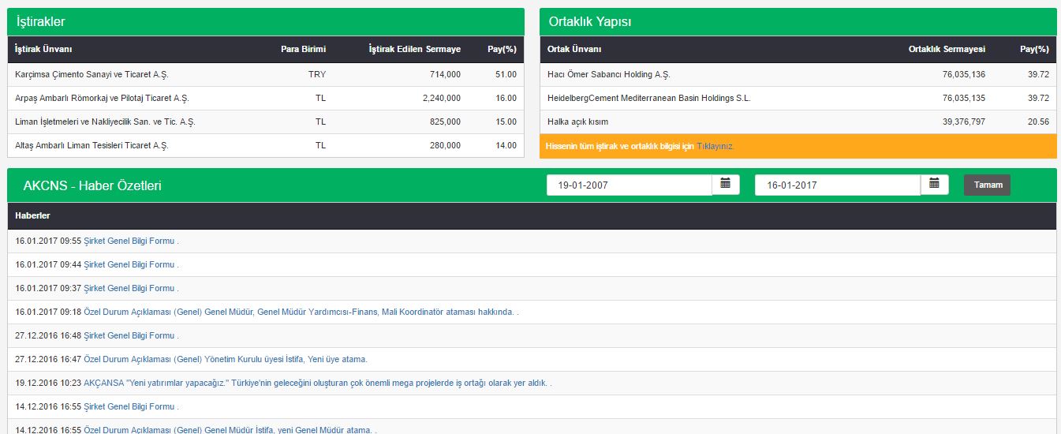This screenshot has height=434, width=1061.
Task: Click the end date field 16-01-2017
Action: [x=838, y=185]
